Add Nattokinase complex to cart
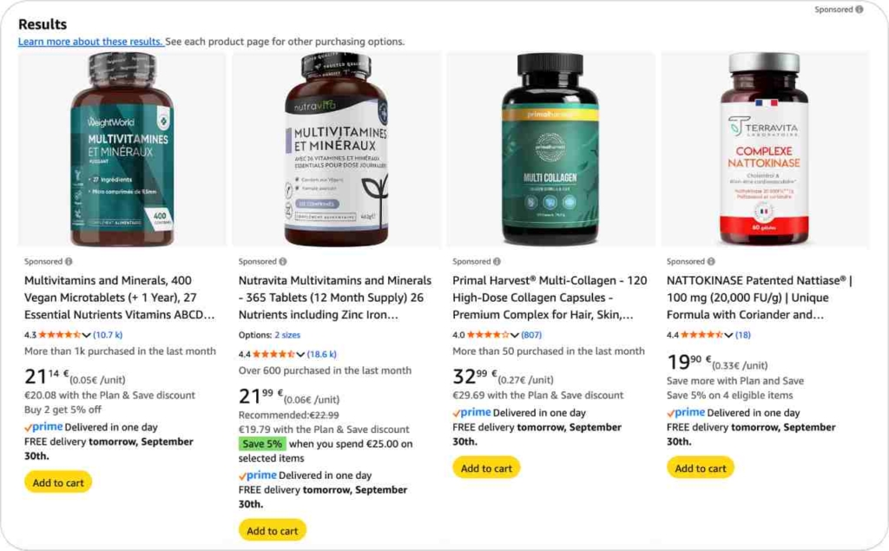Screen dimensions: 889x551 (700, 468)
